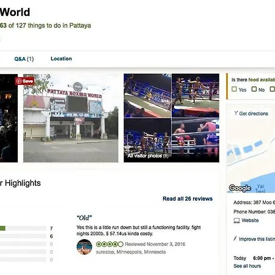The height and width of the screenshot is (275, 275).
Task: Switch to the Location tab
Action: tap(61, 59)
